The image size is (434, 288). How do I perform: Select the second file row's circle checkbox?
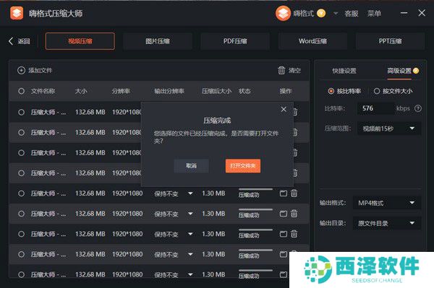[21, 133]
